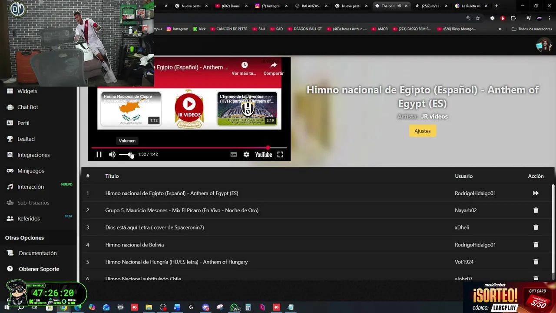Mute the audio on The best tab

point(399,6)
